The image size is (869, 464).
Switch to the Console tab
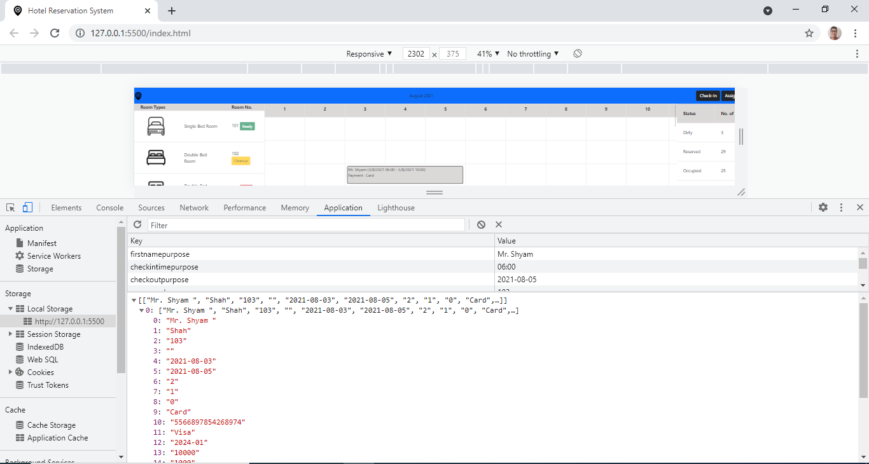point(109,207)
